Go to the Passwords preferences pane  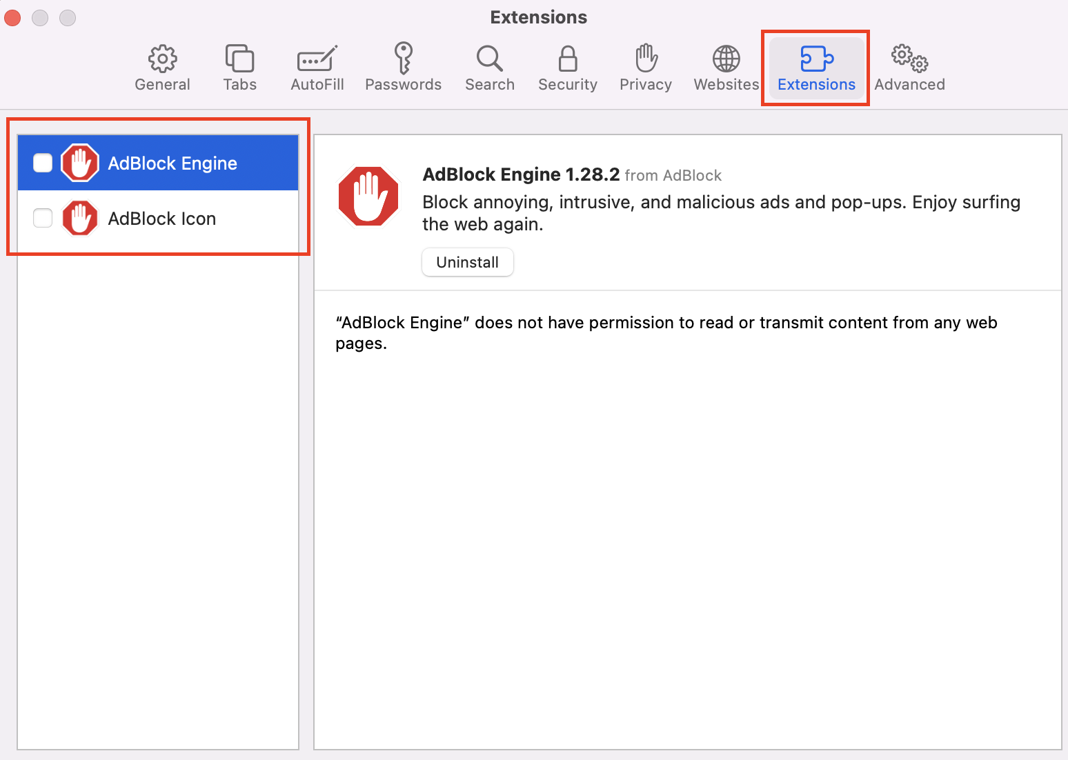coord(404,68)
